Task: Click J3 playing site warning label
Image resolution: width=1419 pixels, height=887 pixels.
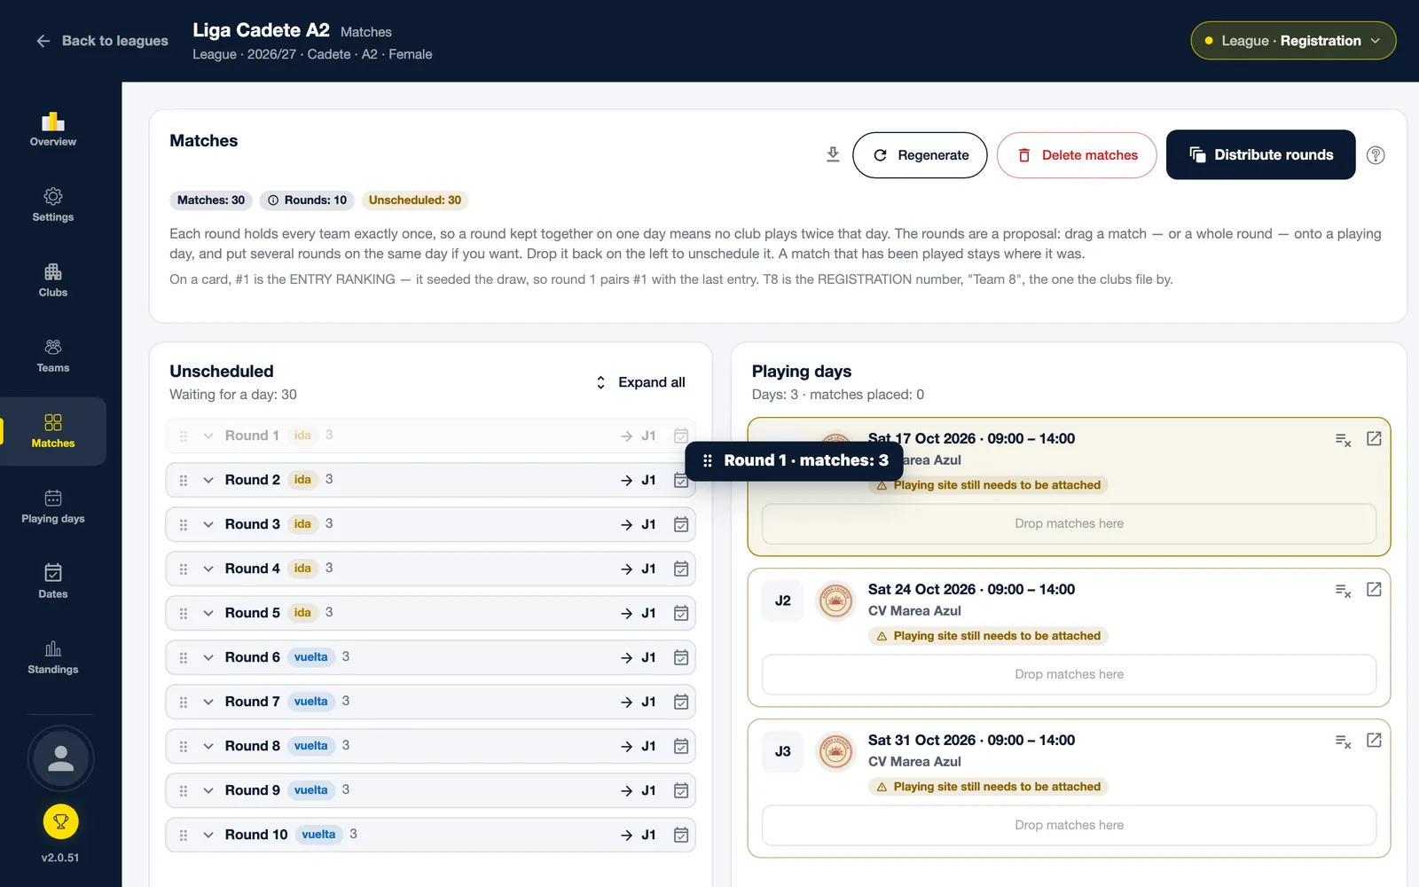Action: (988, 787)
